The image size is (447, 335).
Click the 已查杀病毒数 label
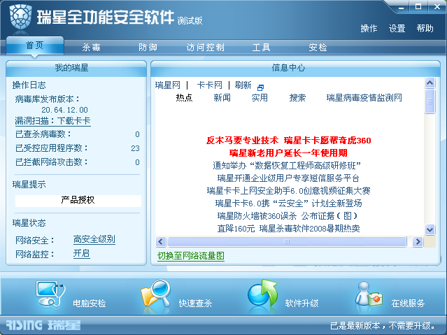click(x=43, y=134)
